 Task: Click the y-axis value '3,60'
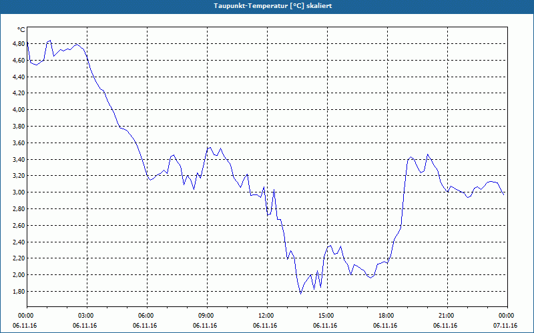coord(19,143)
